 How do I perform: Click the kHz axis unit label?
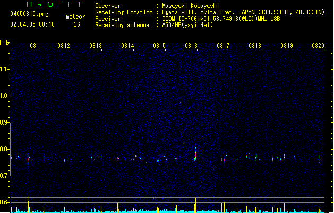click(5, 43)
